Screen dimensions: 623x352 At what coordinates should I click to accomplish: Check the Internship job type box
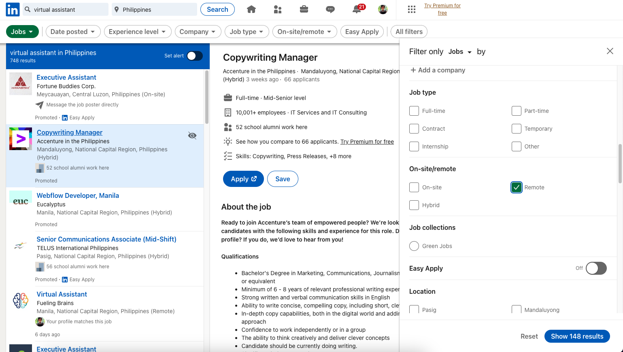tap(414, 146)
